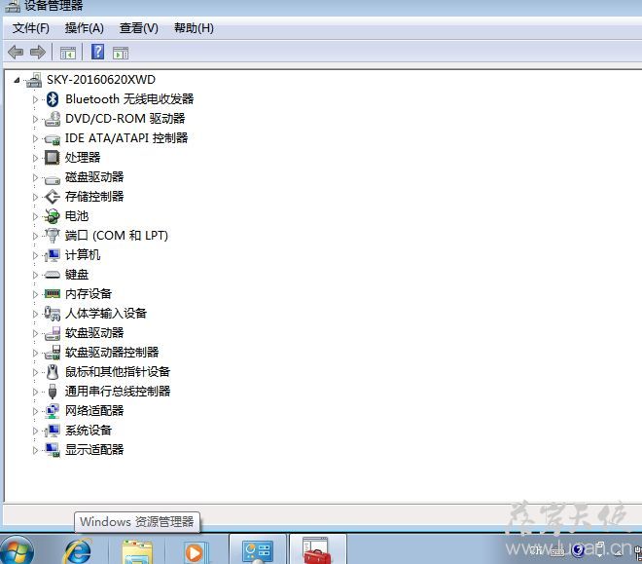Image resolution: width=642 pixels, height=564 pixels.
Task: Expand the 网络适配器 node arrow
Action: [x=35, y=411]
